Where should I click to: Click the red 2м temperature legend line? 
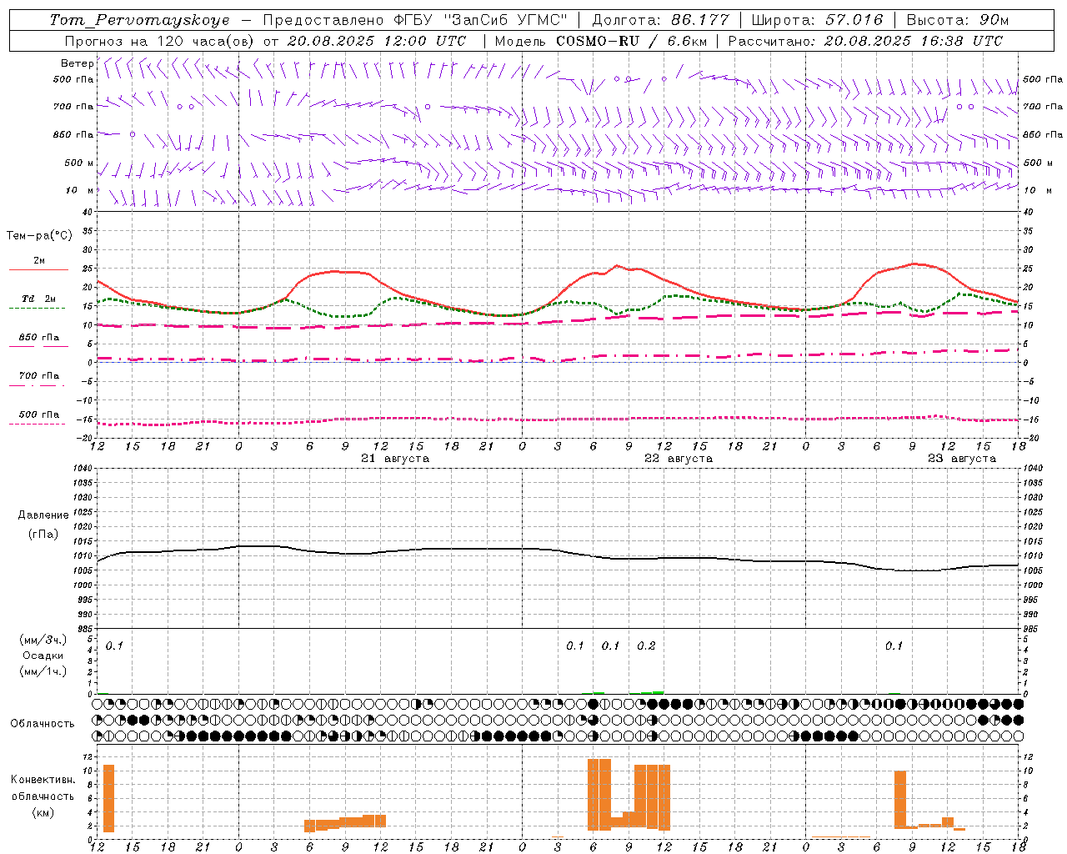pyautogui.click(x=38, y=269)
